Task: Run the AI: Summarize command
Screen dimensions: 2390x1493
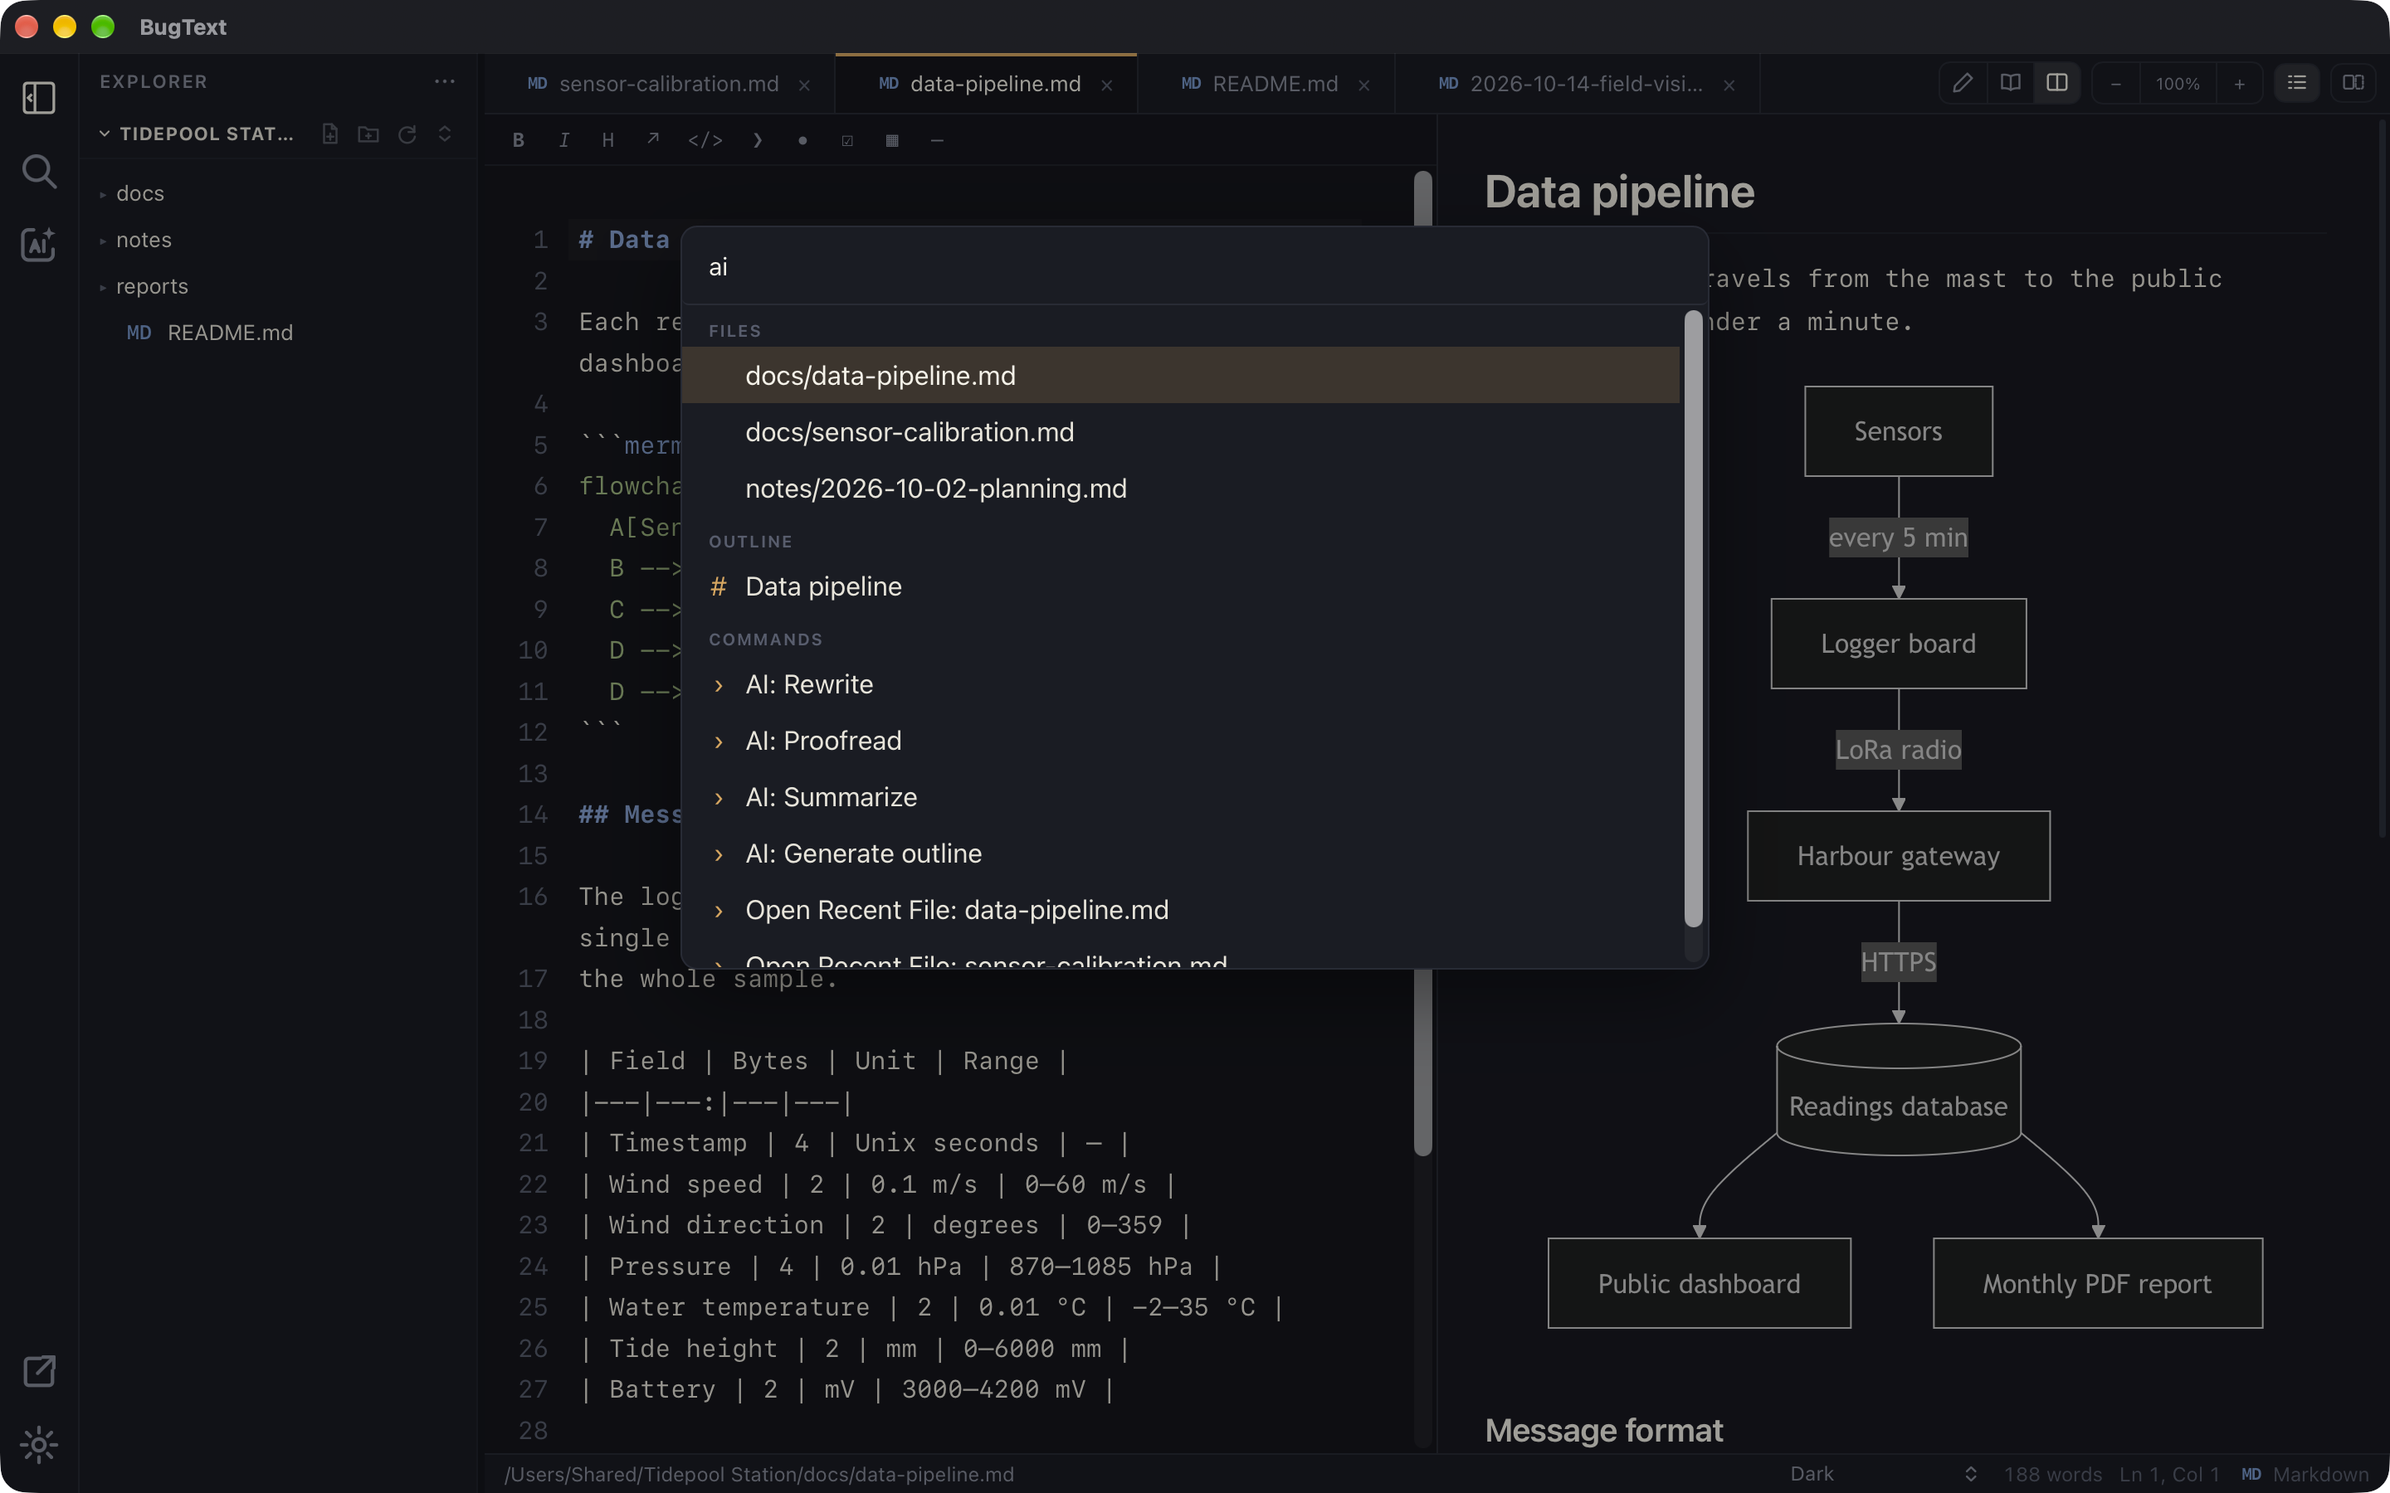Action: point(1180,797)
